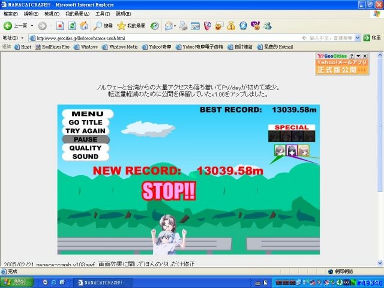Click the NEW RECORD: 13039.58m text
This screenshot has width=384, height=288.
coord(178,170)
